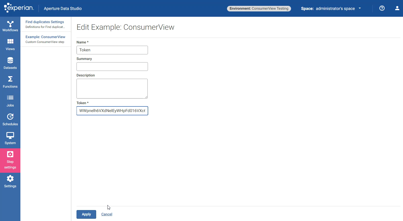Select Example: ConsumerView item
The height and width of the screenshot is (221, 403).
(46, 39)
